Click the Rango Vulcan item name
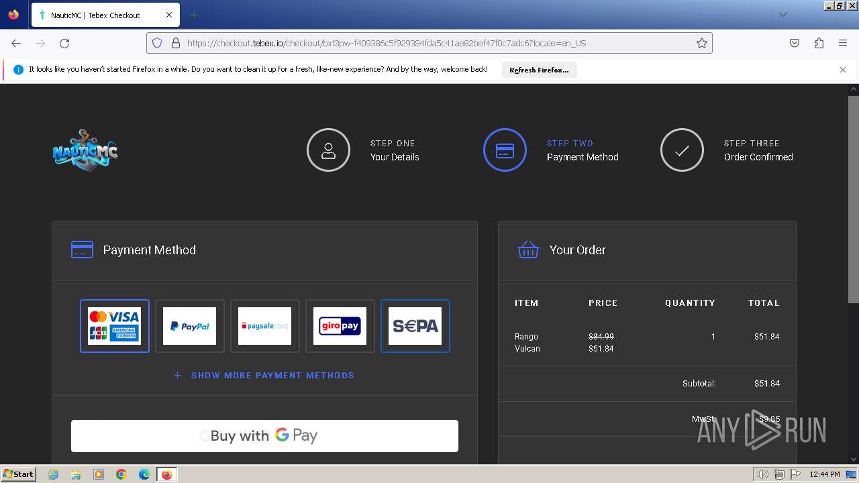 pos(527,343)
